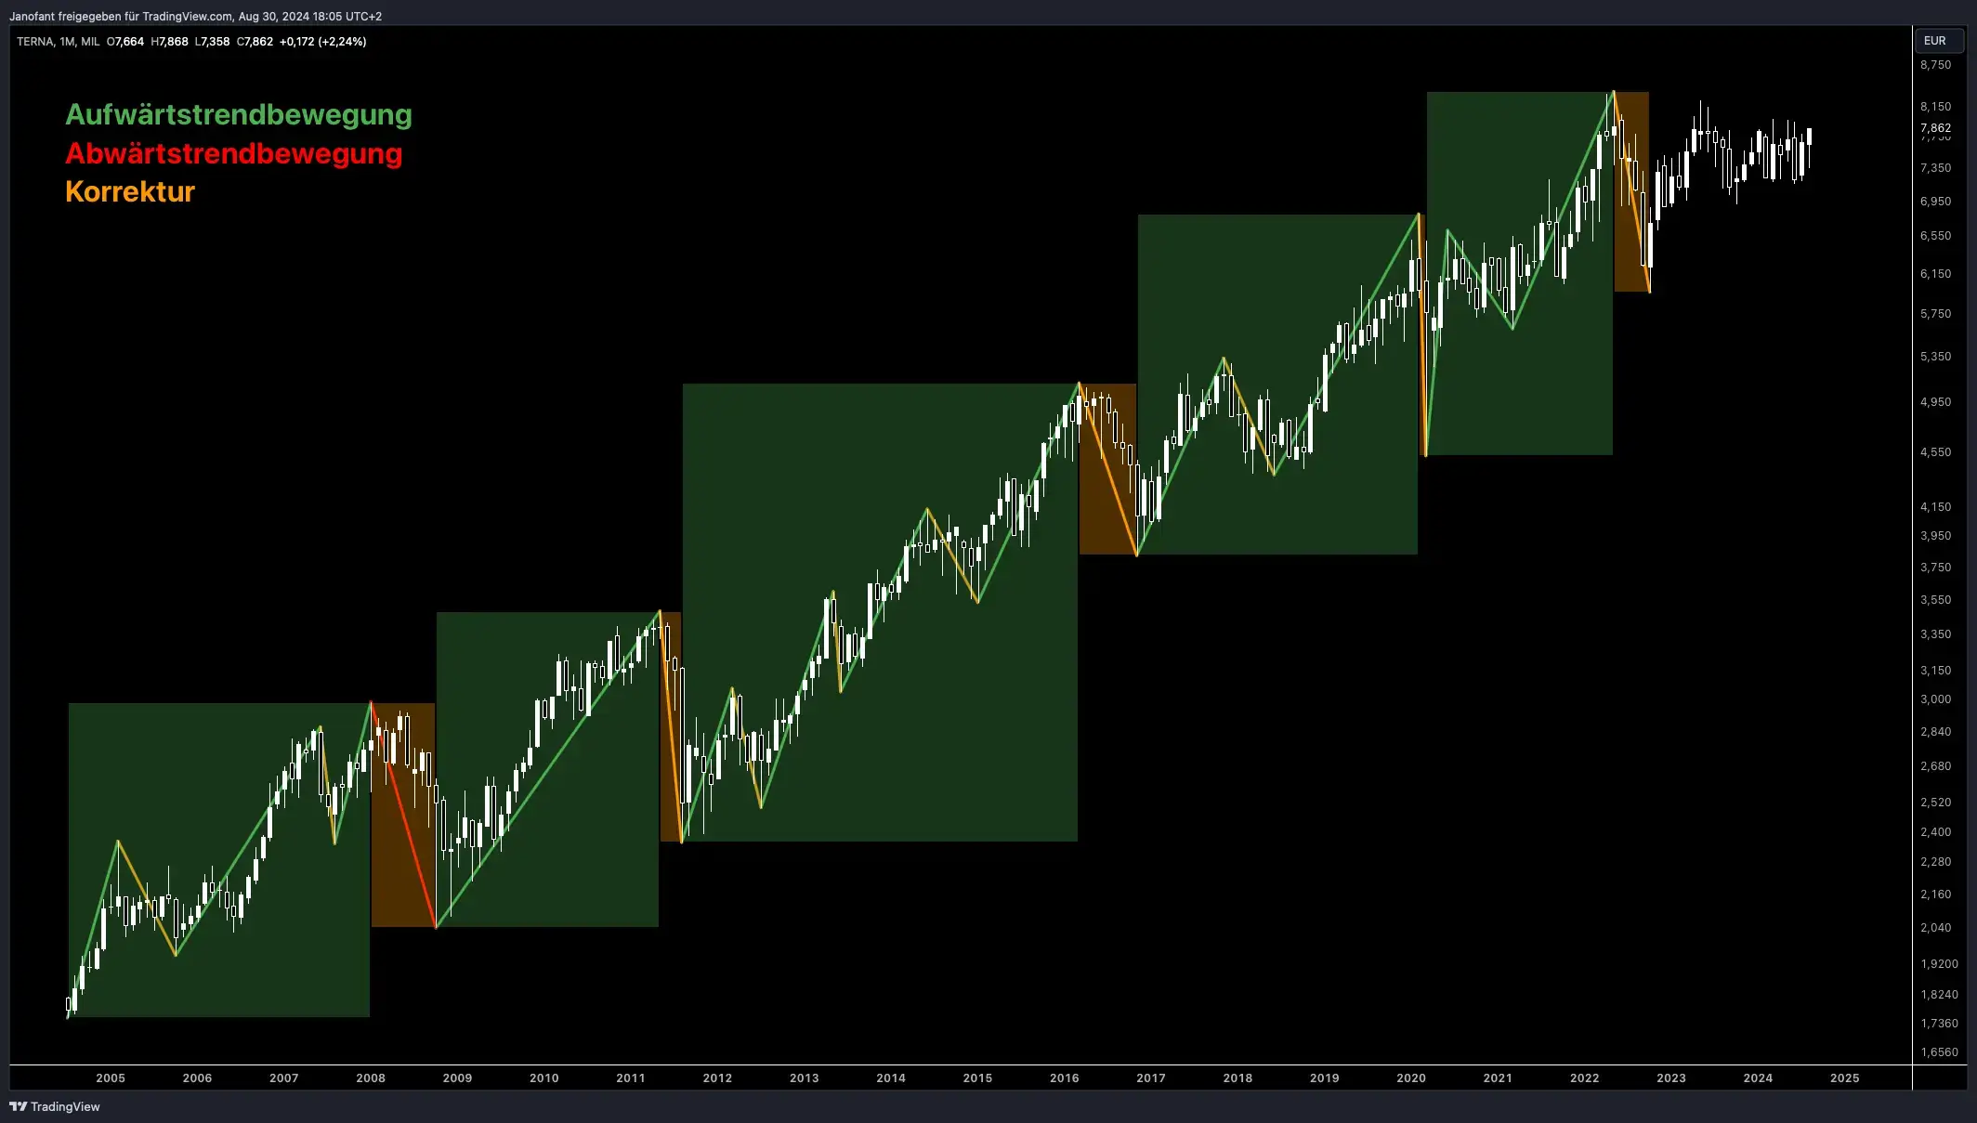Click the 6,550 price axis label
Screen dimensions: 1977x1123
1936,236
